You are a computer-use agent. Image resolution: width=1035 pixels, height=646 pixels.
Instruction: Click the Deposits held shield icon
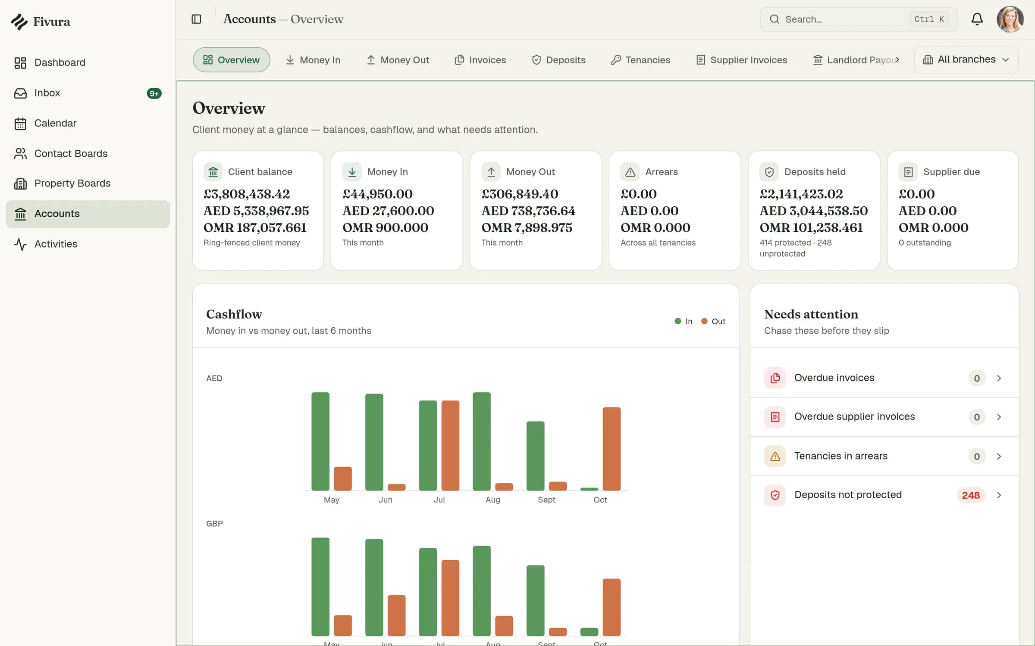(769, 172)
